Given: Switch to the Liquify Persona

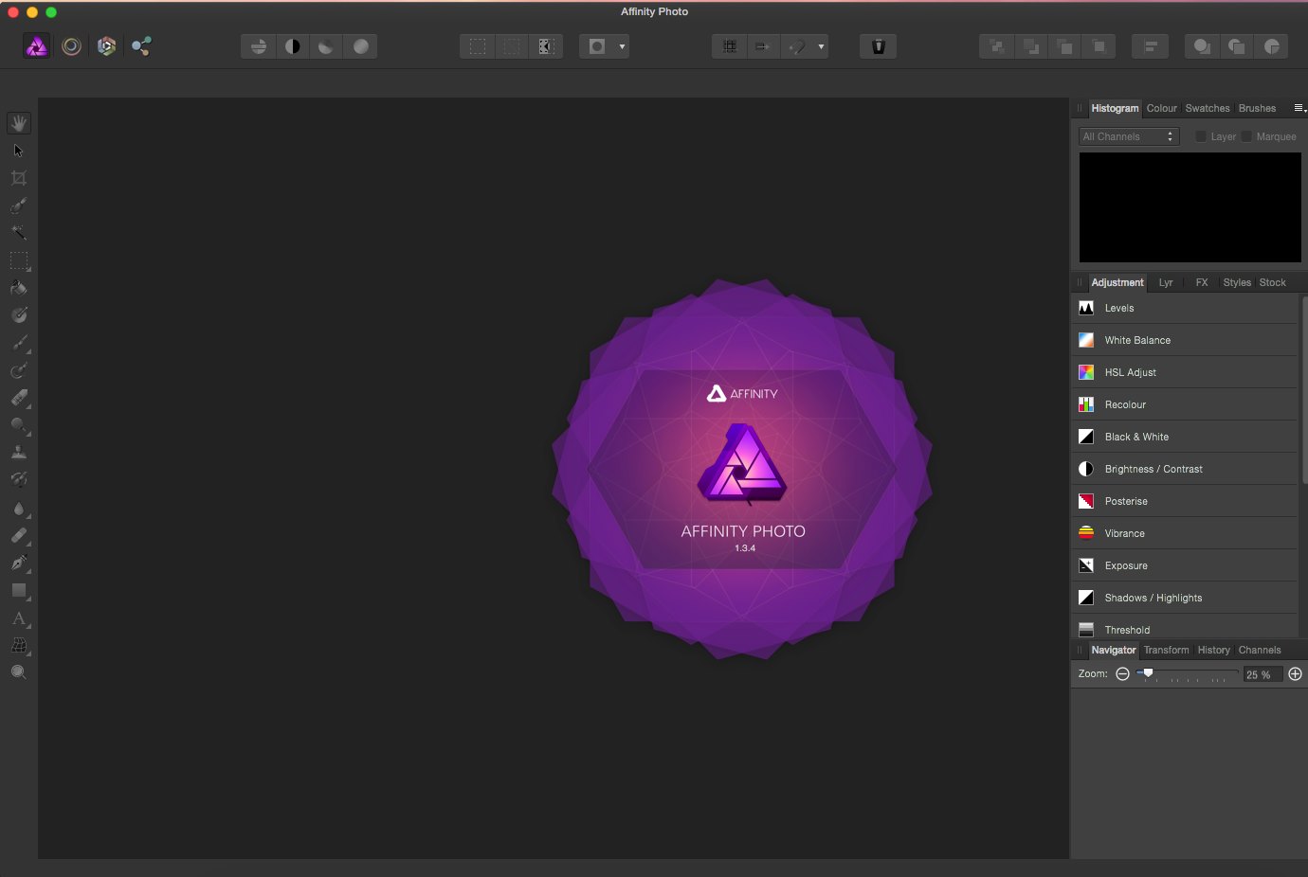Looking at the screenshot, I should [x=72, y=46].
